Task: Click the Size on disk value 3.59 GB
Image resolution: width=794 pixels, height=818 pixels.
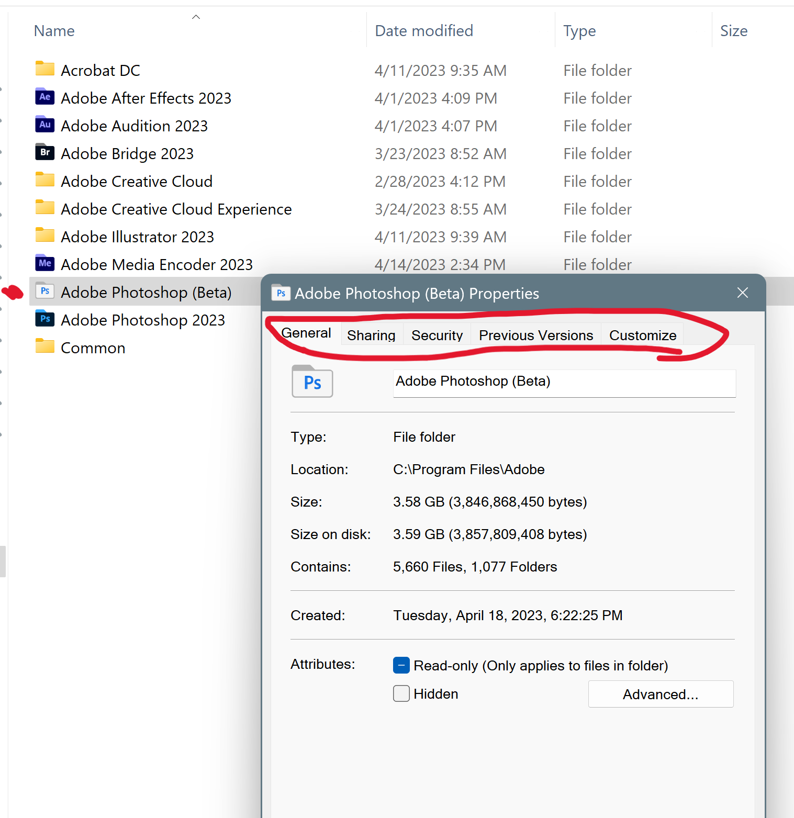Action: [490, 534]
